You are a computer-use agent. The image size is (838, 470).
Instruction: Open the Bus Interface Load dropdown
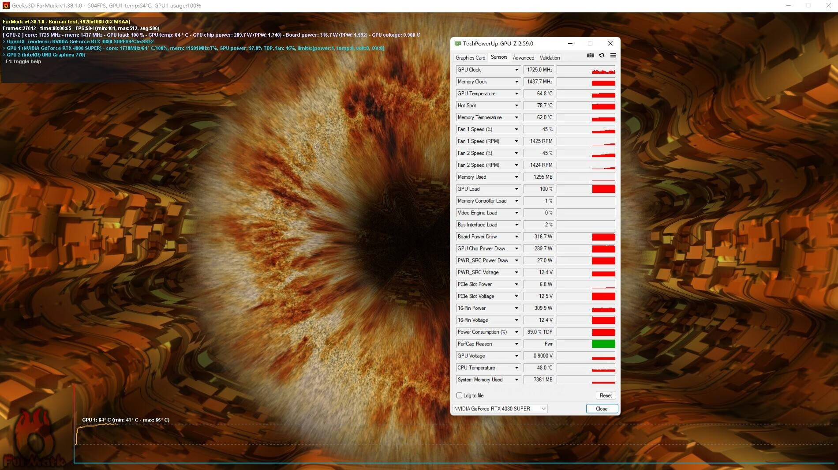[x=516, y=225]
